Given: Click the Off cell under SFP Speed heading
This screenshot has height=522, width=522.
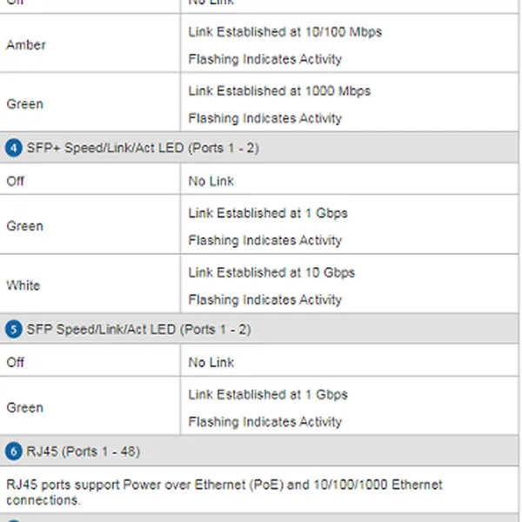Looking at the screenshot, I should 16,362.
